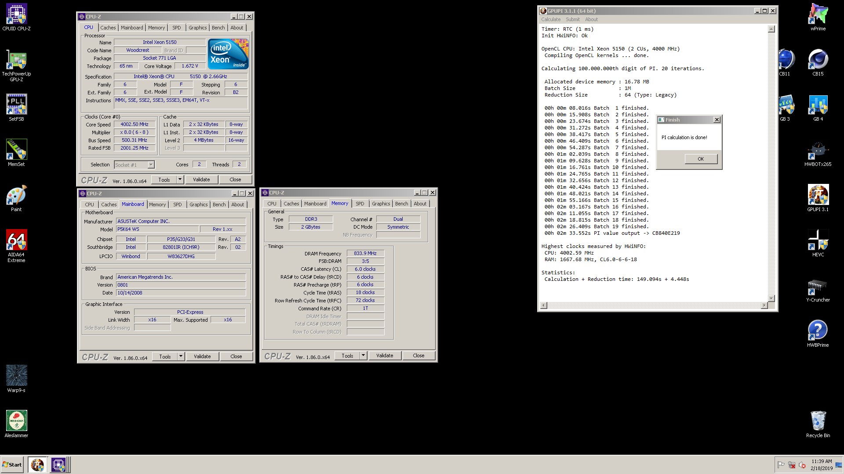844x474 pixels.
Task: Select the GB 4 desktop shortcut
Action: 818,108
